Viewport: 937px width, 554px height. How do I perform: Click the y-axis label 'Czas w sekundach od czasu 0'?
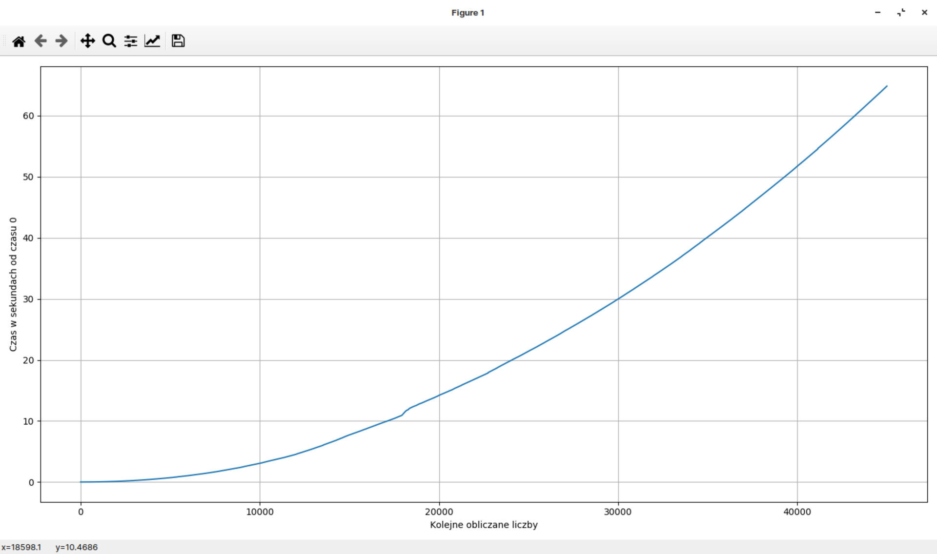coord(13,284)
